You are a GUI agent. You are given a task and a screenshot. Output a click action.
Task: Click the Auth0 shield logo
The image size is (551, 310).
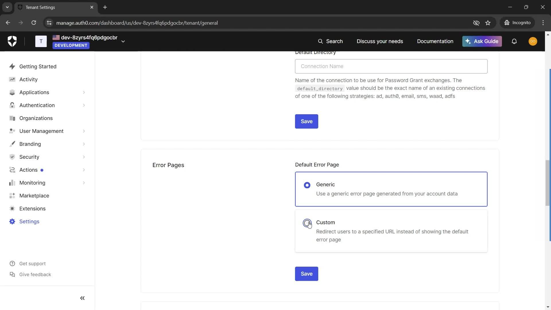point(12,41)
